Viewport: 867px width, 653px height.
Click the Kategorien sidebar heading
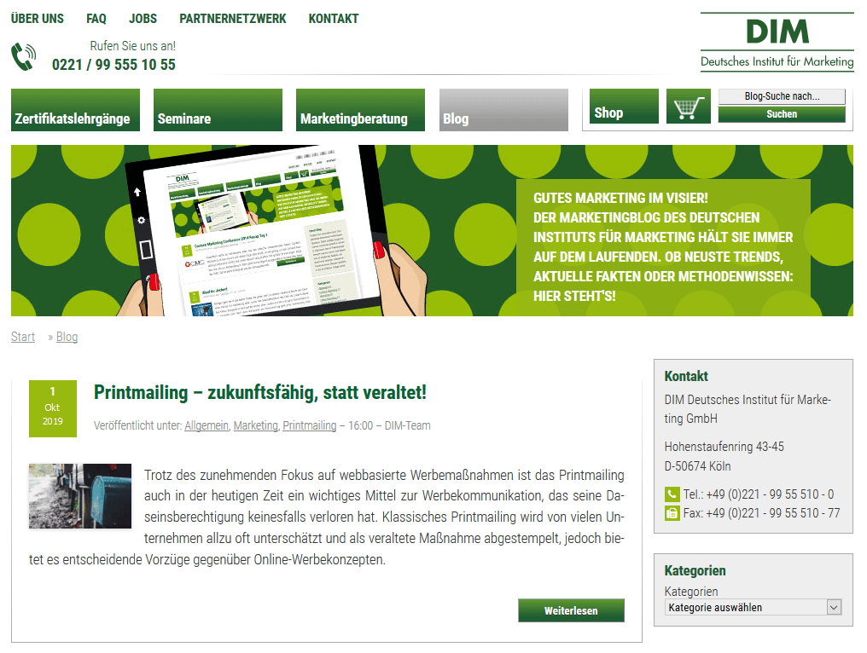point(695,570)
